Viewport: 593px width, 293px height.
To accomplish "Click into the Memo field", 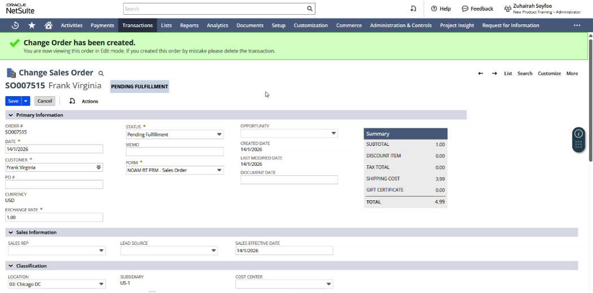I will coord(175,152).
